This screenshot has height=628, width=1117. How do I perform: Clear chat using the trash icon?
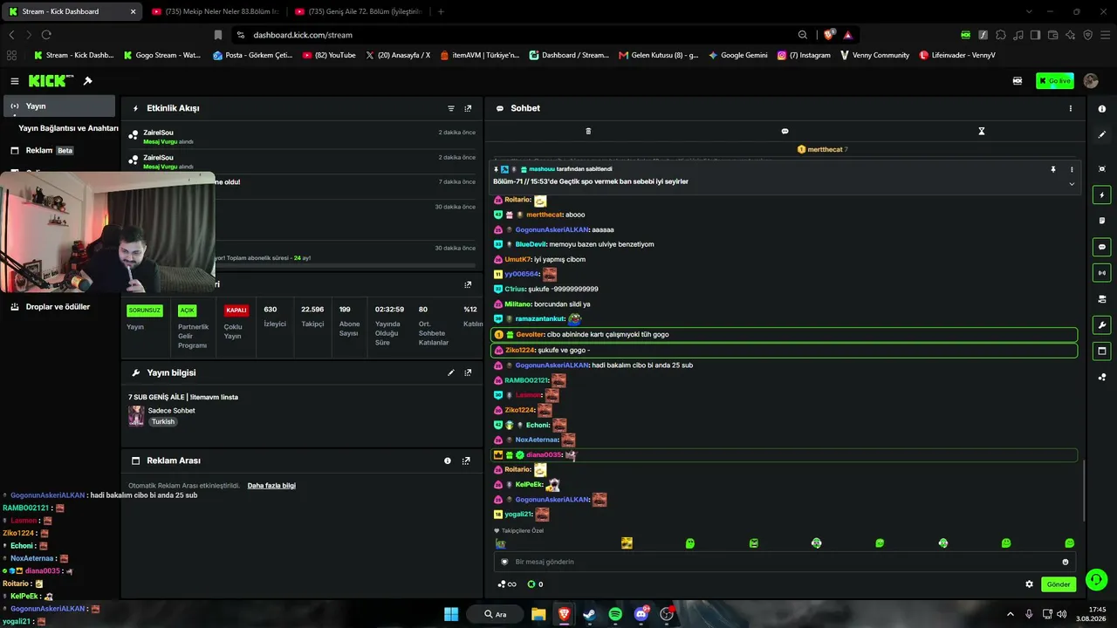tap(588, 131)
